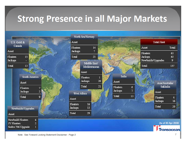Click Jackups 20 row in Middle East table
Image resolution: width=186 pixels, height=143 pixels.
91,81
